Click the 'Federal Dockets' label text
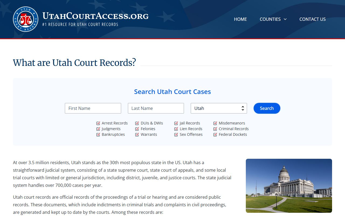 [x=233, y=134]
